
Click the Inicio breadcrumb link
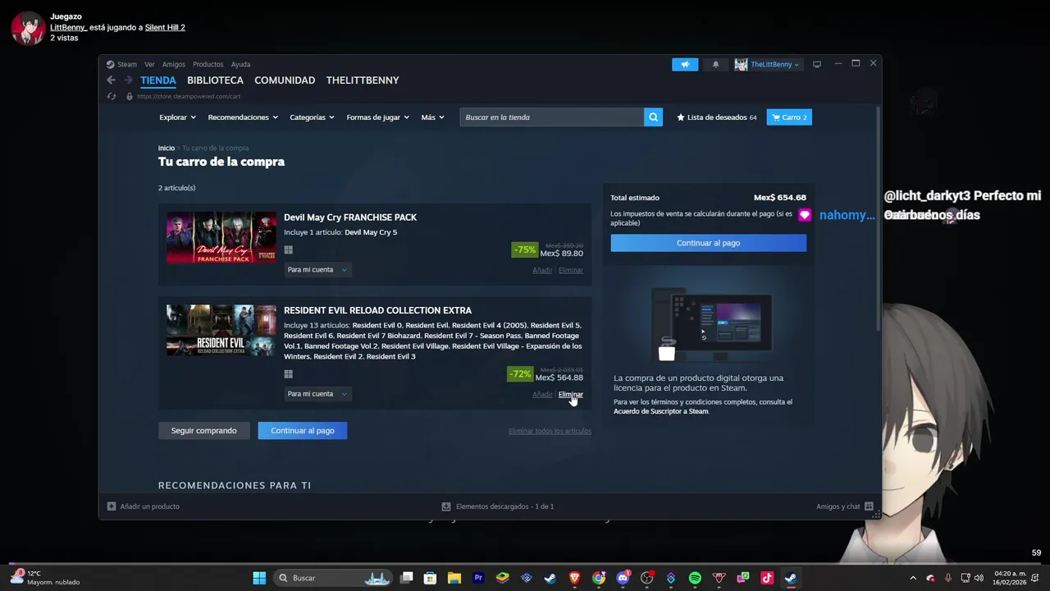(167, 149)
